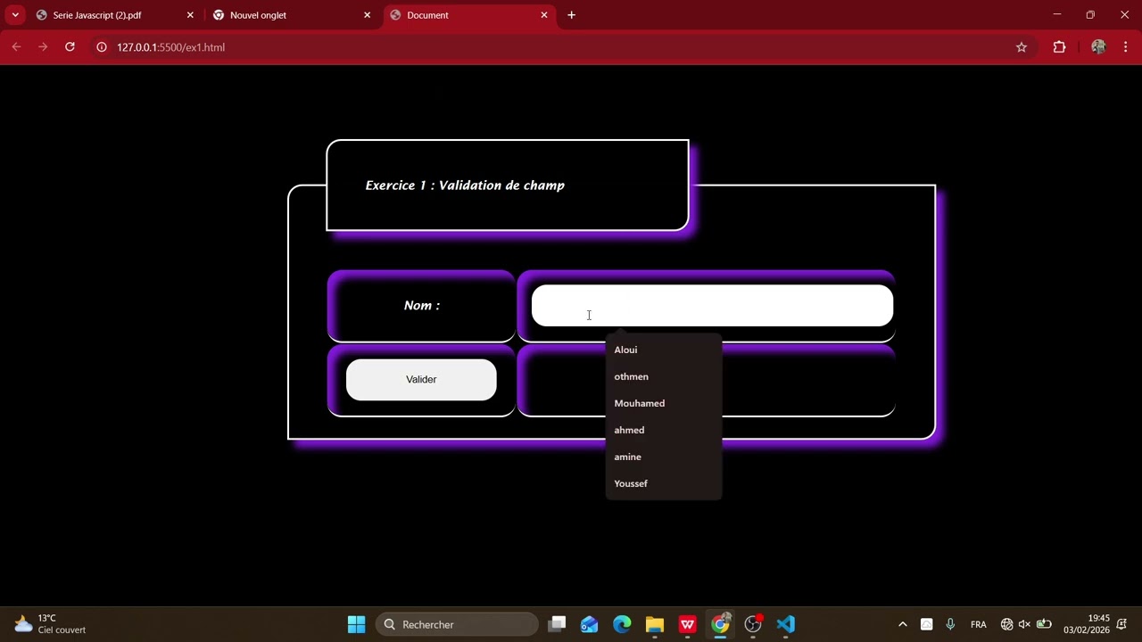Open Microsoft Edge from the taskbar
Screen dimensions: 1142x642
click(x=622, y=624)
